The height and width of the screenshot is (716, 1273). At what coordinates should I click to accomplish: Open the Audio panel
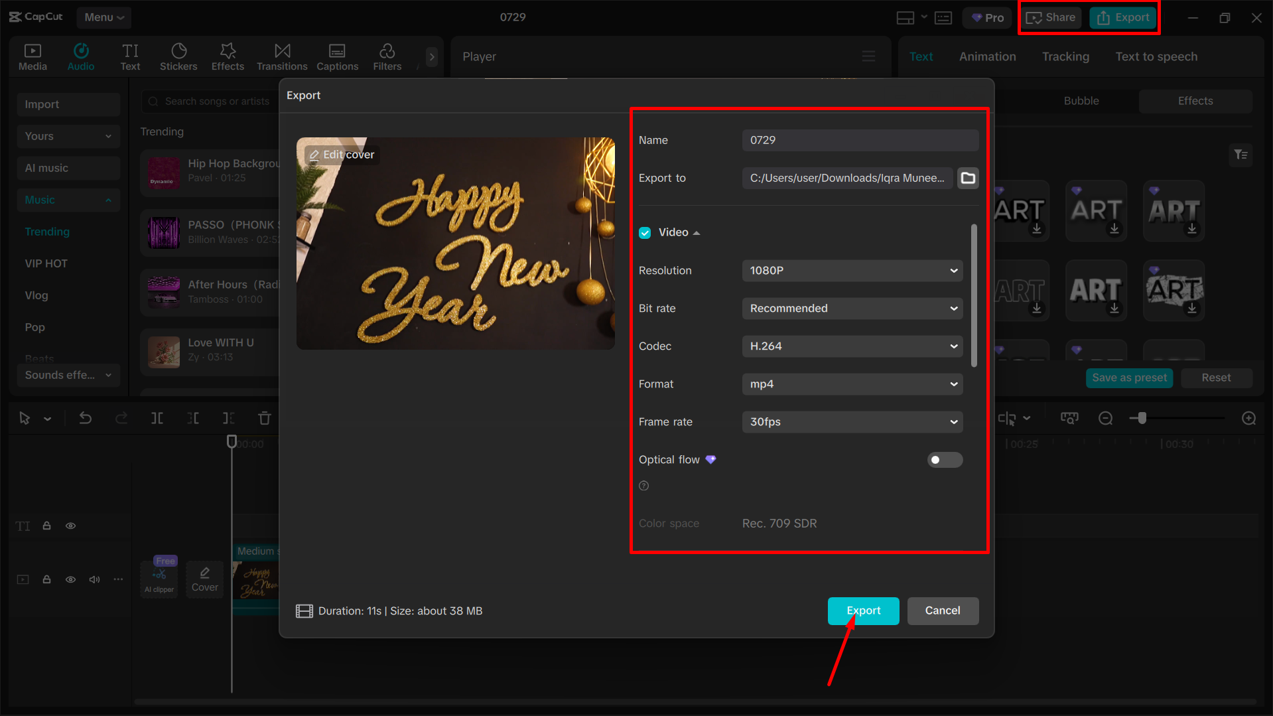[x=81, y=56]
